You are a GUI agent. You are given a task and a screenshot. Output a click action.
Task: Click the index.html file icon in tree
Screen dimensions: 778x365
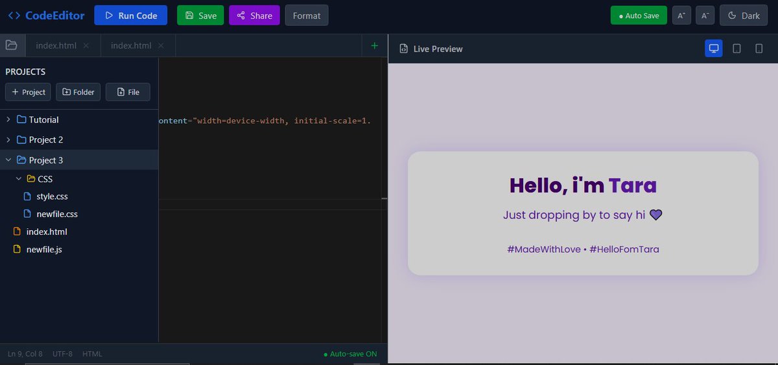18,231
